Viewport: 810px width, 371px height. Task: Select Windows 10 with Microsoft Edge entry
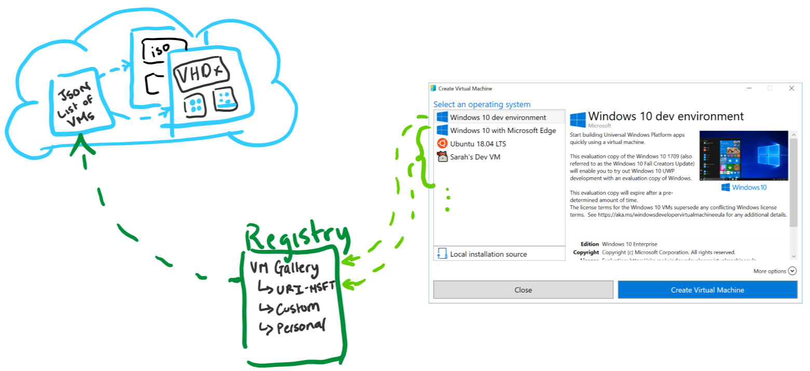499,130
